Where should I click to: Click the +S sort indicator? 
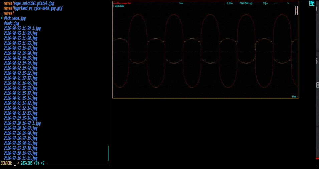tap(42, 163)
